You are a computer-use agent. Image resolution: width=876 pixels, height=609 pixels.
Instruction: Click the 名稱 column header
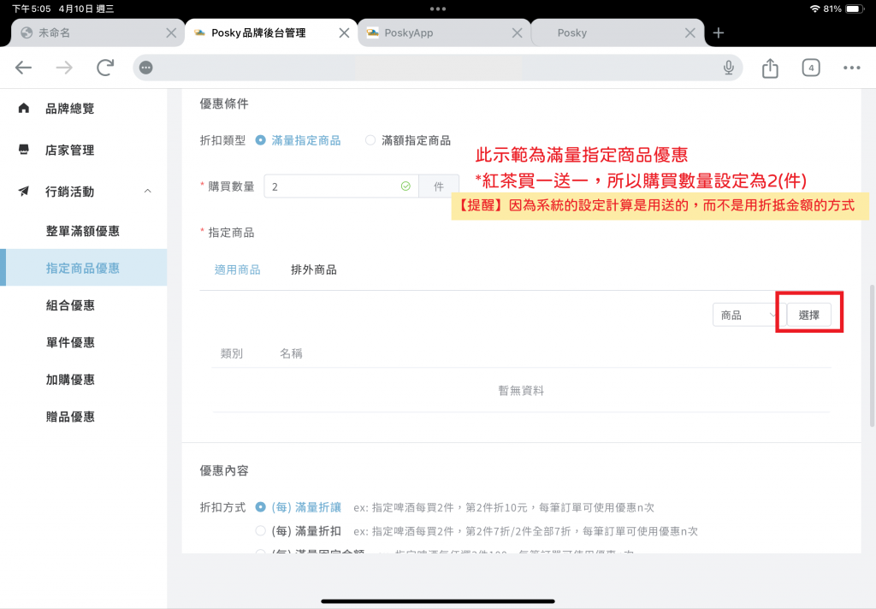click(291, 353)
